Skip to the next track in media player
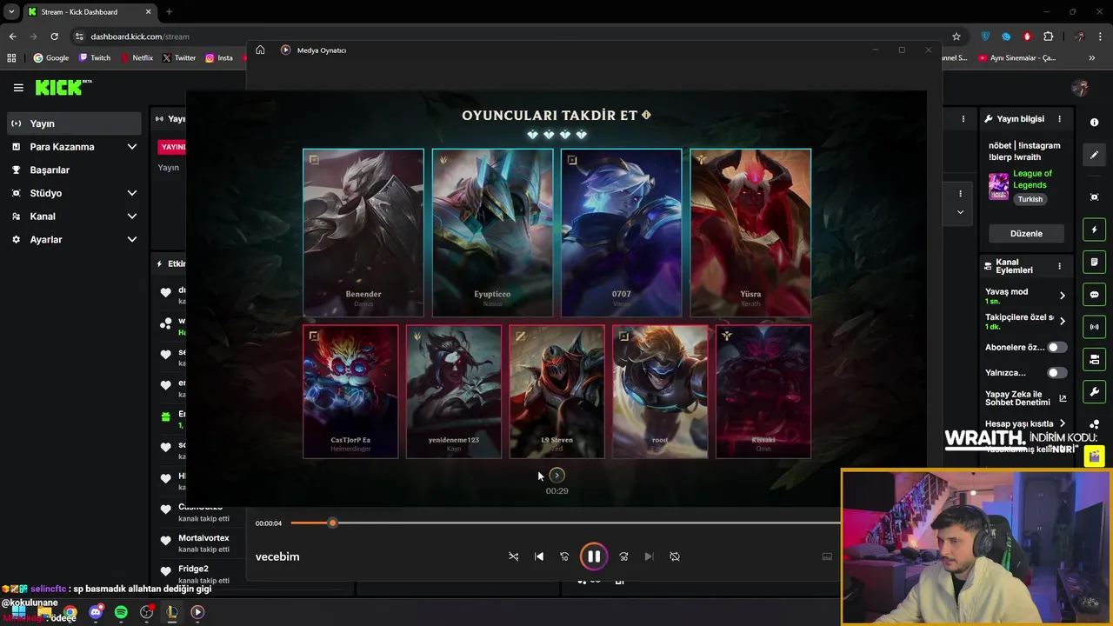This screenshot has width=1113, height=626. [649, 556]
